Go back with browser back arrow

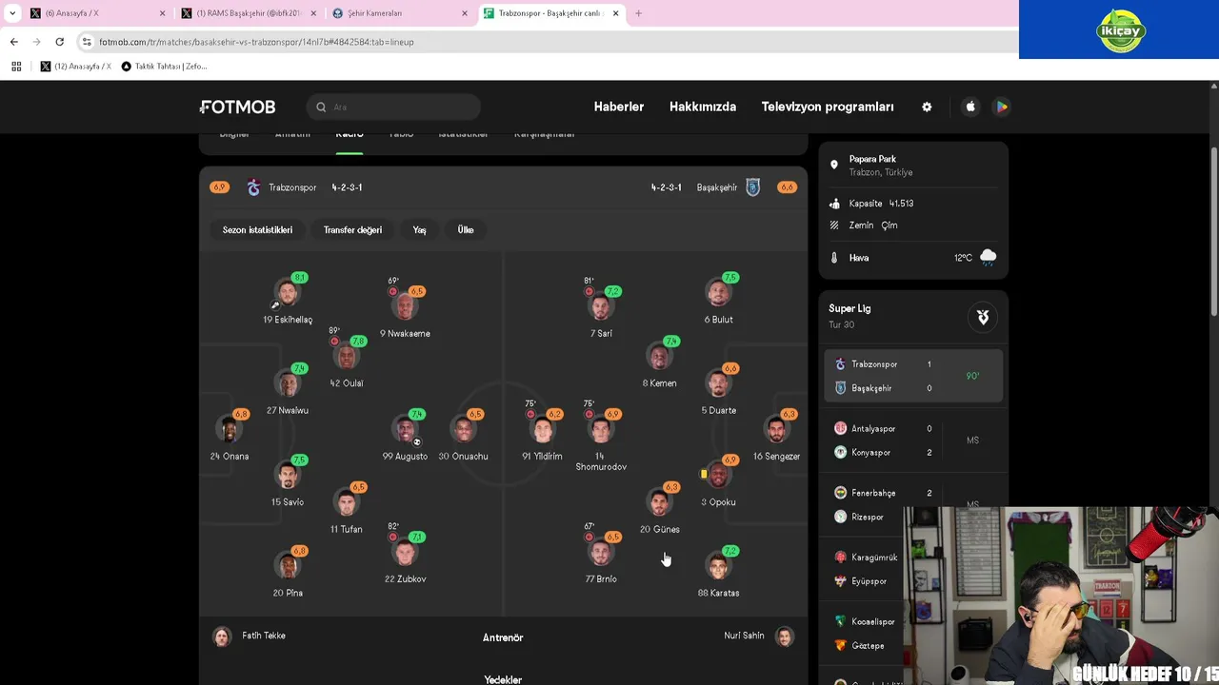pos(13,42)
